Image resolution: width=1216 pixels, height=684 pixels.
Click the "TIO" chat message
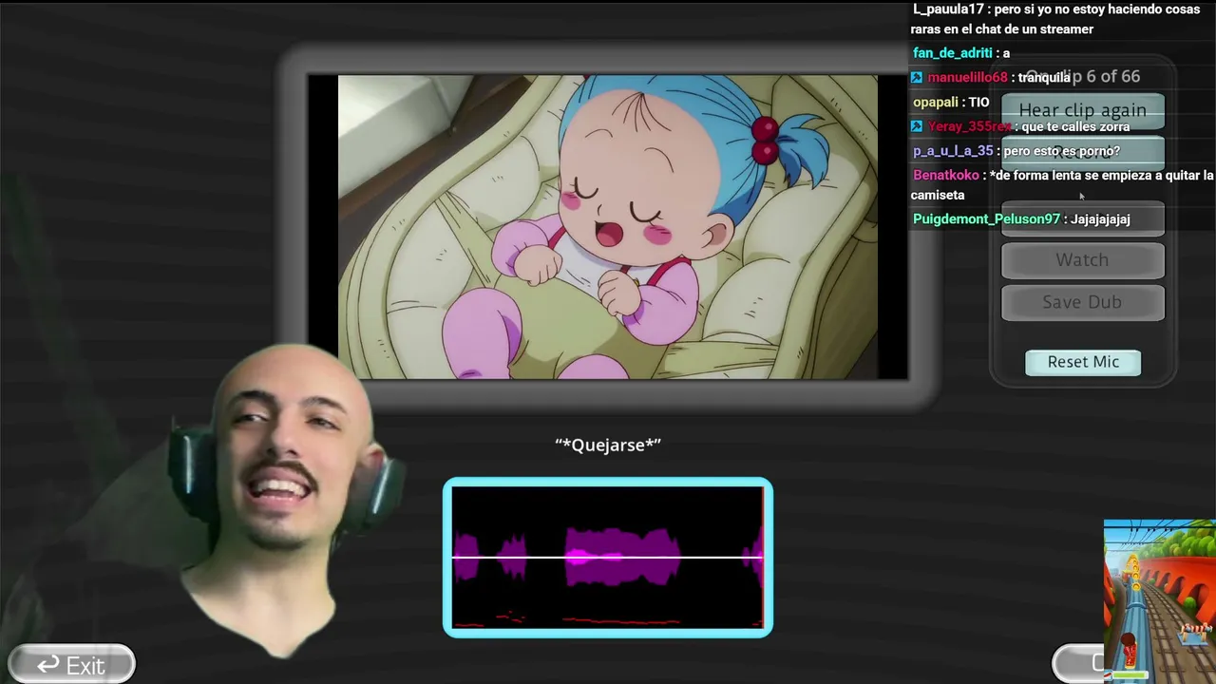coord(979,102)
